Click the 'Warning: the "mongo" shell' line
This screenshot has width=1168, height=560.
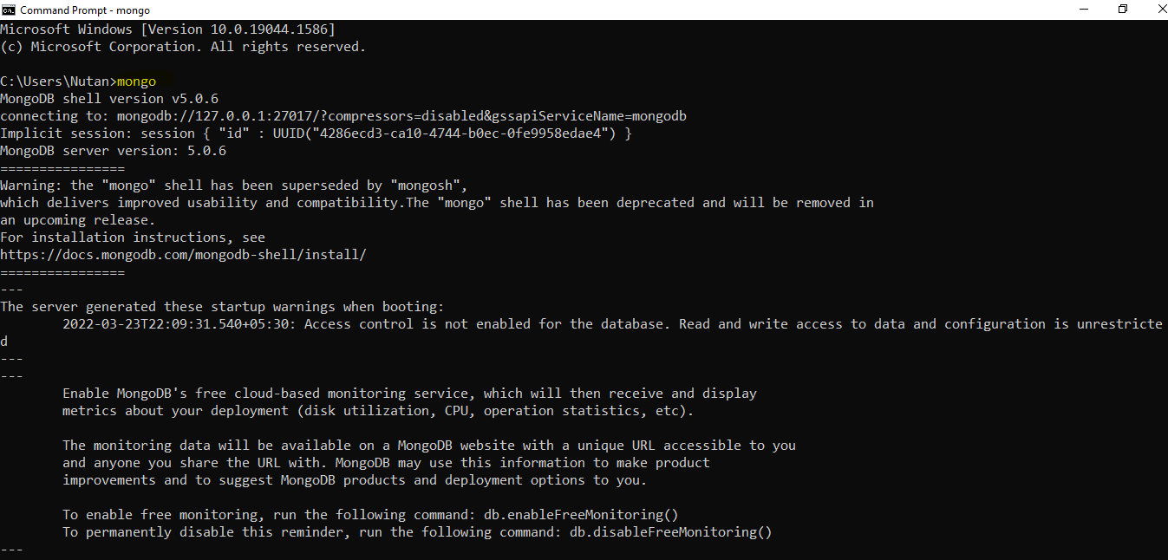(234, 186)
